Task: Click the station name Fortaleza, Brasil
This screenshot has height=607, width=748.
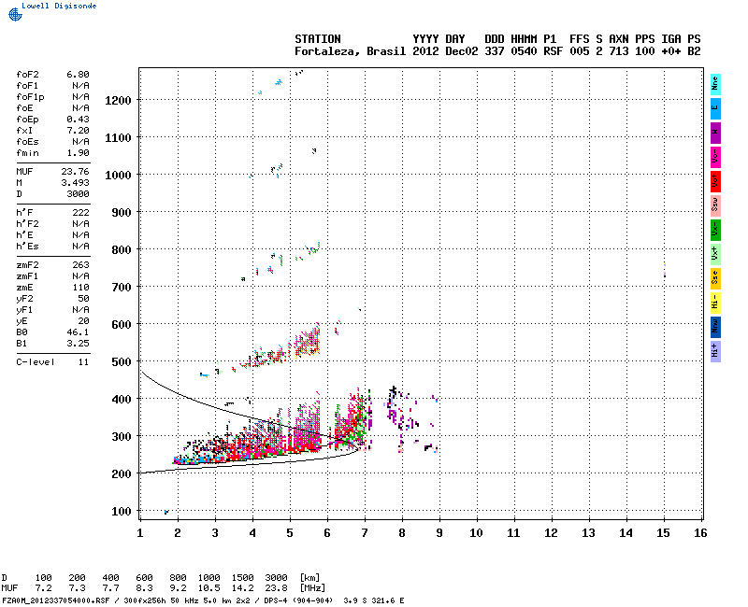Action: pos(350,51)
